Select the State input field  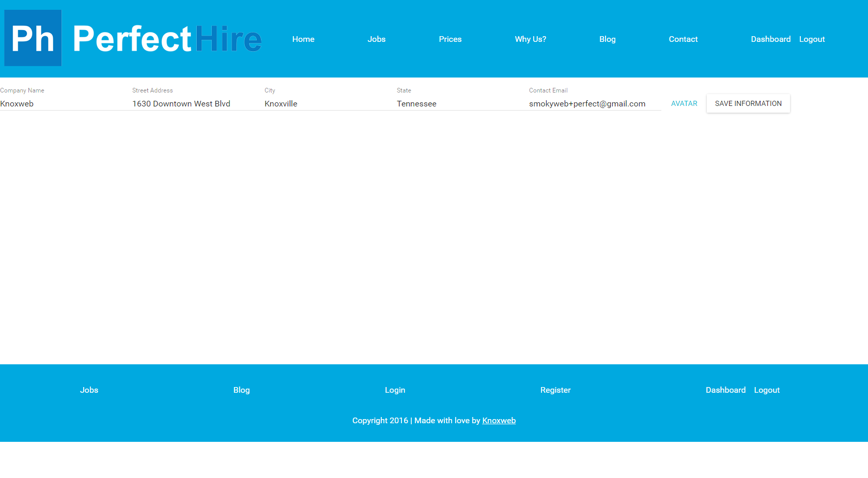(463, 103)
